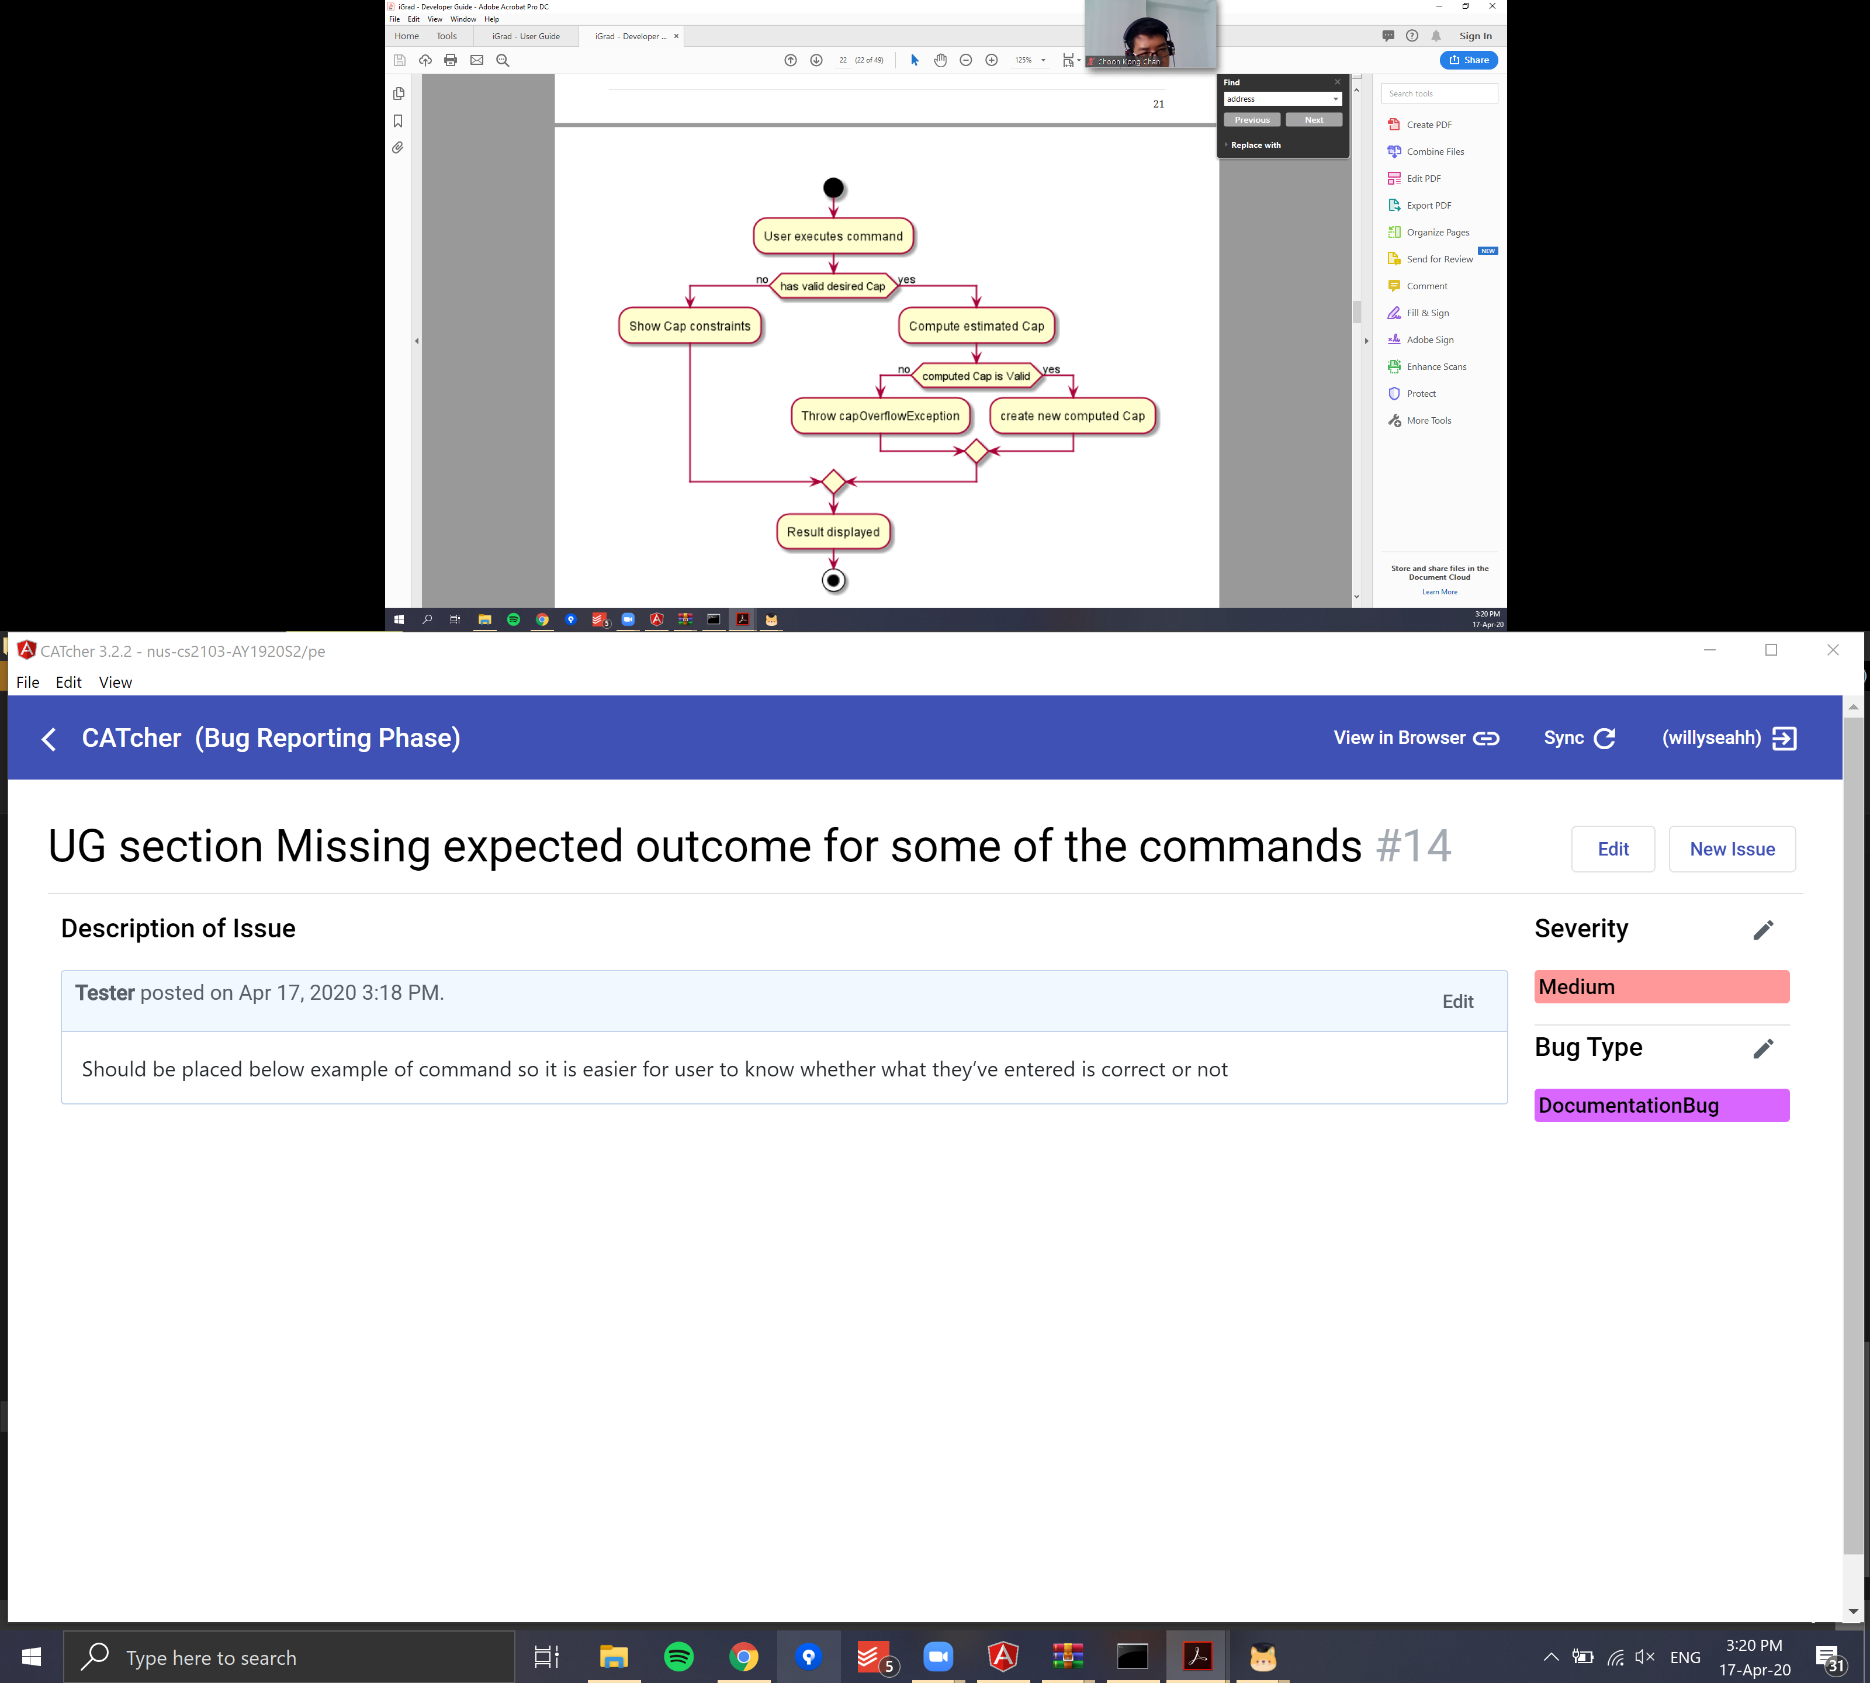Open the 125% zoom level dropdown
Image resolution: width=1870 pixels, height=1683 pixels.
(x=1043, y=60)
